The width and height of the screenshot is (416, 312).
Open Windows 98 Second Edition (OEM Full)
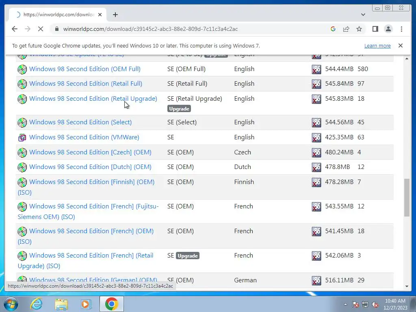(x=84, y=69)
